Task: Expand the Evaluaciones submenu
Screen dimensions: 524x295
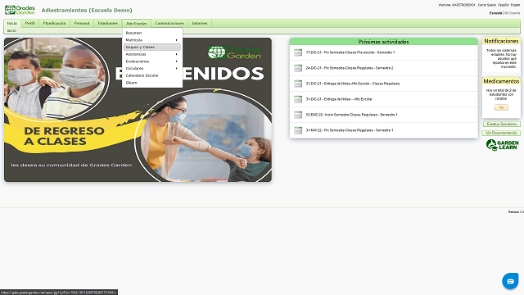Action: 152,61
